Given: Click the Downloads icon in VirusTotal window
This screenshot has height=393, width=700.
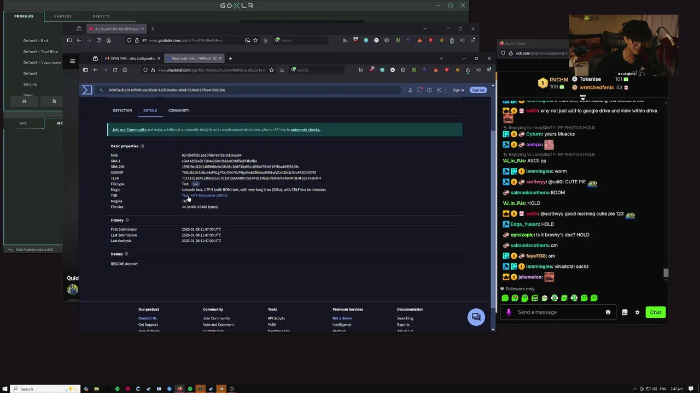Looking at the screenshot, I should [282, 70].
